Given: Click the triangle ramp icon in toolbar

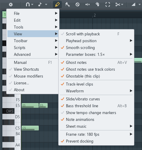Looking at the screenshot, I should (133, 4).
